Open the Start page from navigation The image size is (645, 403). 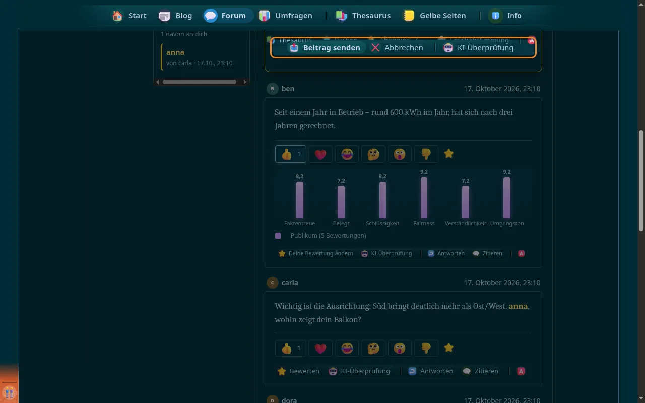[x=130, y=16]
